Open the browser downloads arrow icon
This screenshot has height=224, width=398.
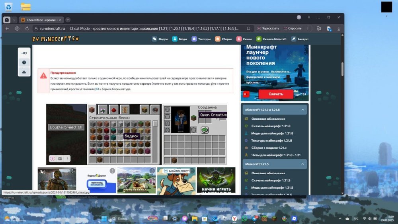pos(339,29)
